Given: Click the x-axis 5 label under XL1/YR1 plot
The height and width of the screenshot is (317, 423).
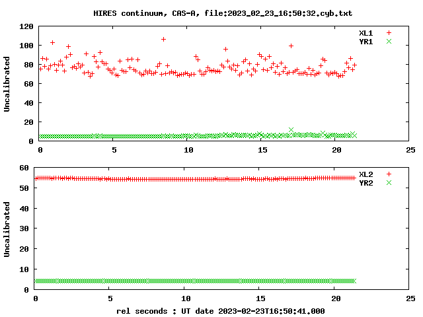Looking at the screenshot, I should pos(114,150).
